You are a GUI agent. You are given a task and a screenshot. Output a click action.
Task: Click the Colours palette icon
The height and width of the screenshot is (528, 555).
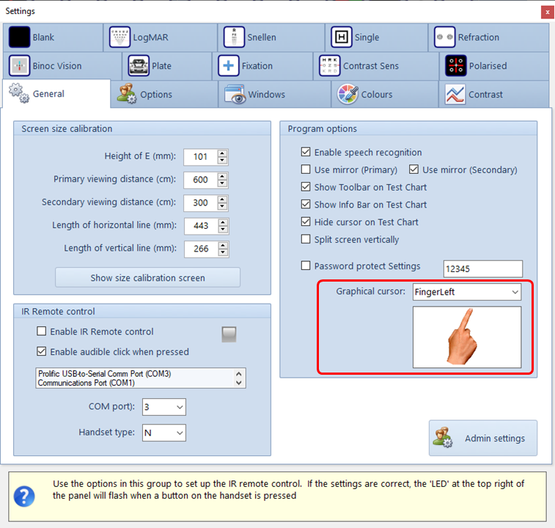(348, 95)
